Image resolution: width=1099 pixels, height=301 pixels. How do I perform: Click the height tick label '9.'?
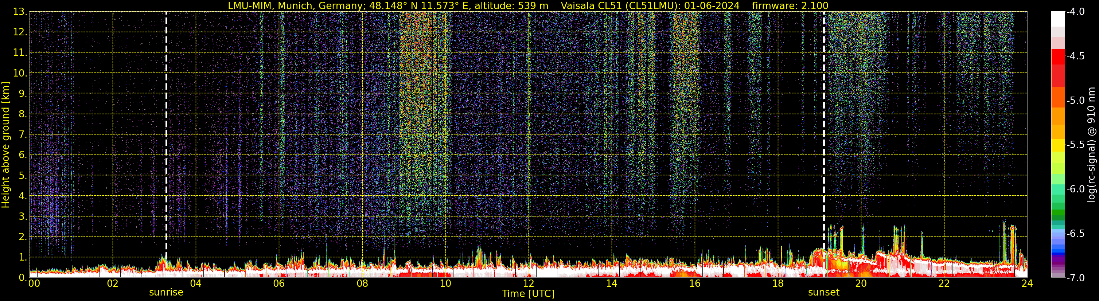(23, 93)
